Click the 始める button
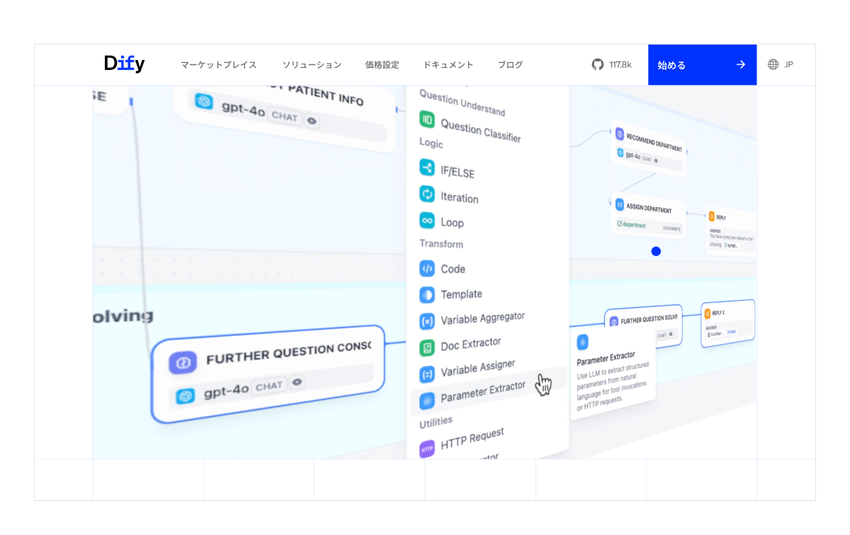The image size is (850, 535). pos(702,64)
